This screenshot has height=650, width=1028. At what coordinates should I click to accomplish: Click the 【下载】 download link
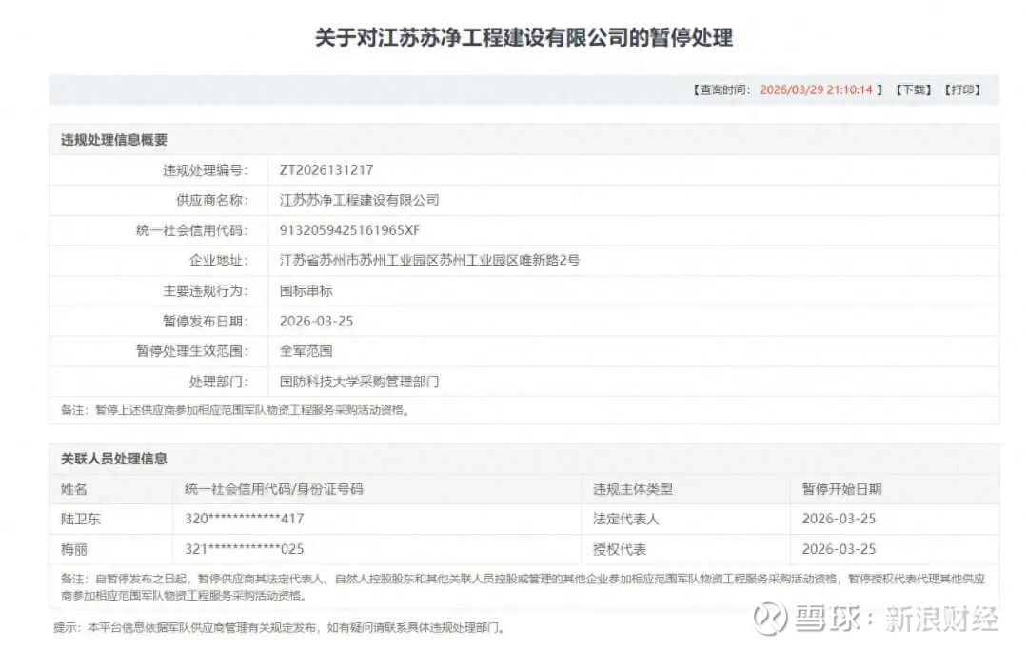(x=914, y=89)
